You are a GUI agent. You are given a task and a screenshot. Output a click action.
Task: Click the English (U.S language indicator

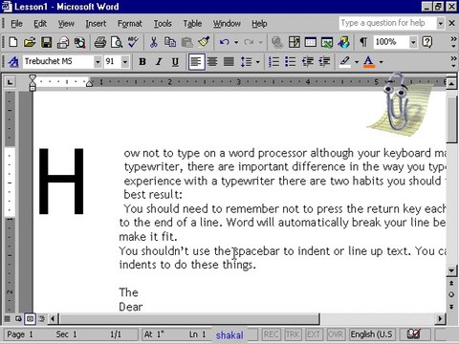coord(372,334)
